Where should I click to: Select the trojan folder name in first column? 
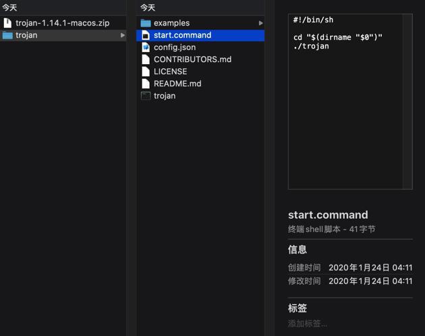26,35
